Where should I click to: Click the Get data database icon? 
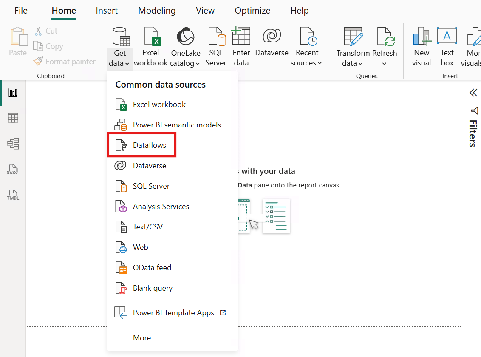coord(121,37)
